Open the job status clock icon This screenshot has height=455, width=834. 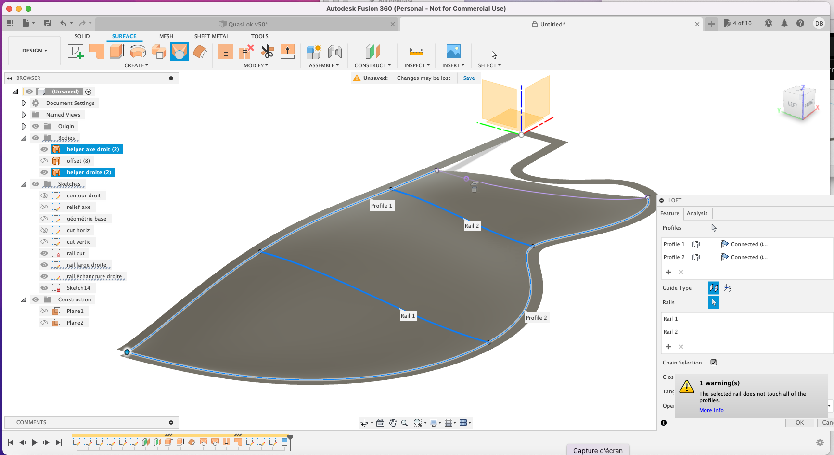pos(769,23)
